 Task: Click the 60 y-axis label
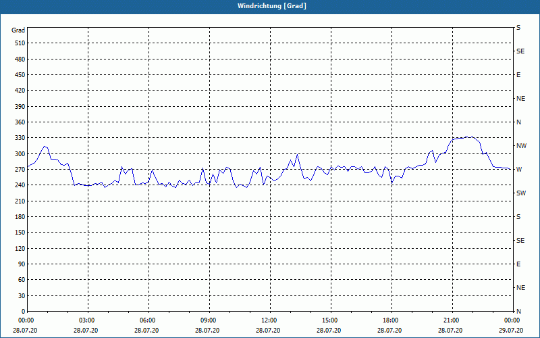22,280
